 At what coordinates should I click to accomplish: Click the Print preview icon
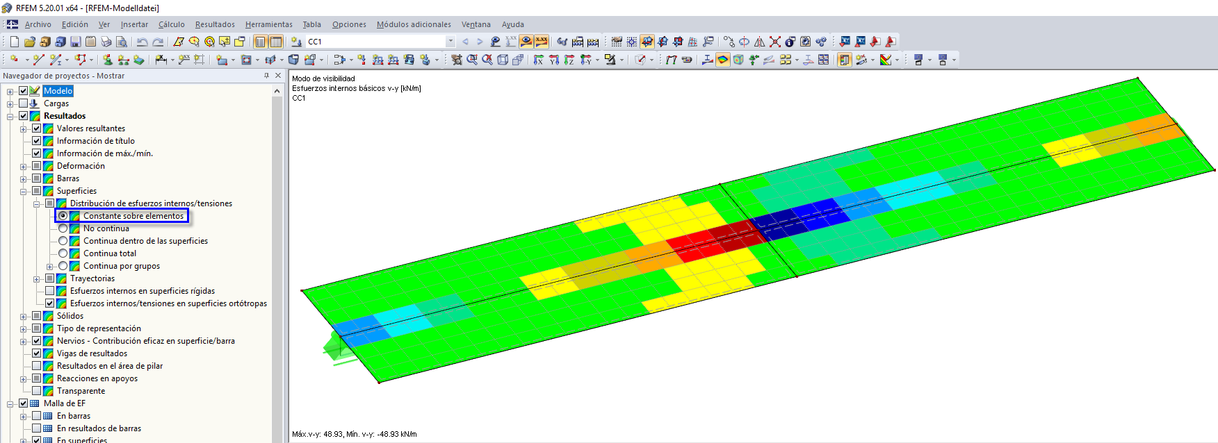[122, 42]
